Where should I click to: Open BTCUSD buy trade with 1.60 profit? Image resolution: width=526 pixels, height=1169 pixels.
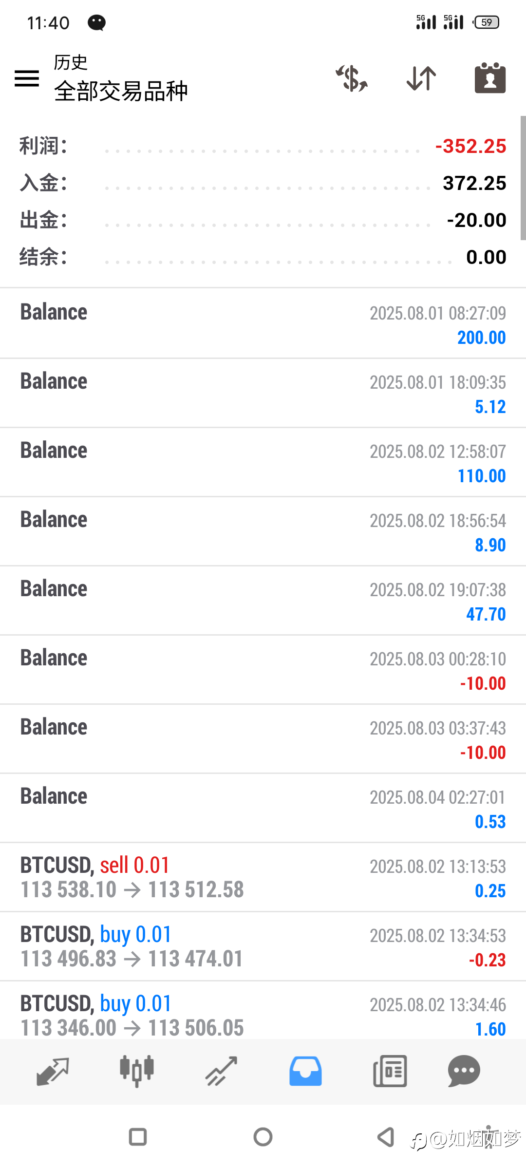tap(263, 1010)
